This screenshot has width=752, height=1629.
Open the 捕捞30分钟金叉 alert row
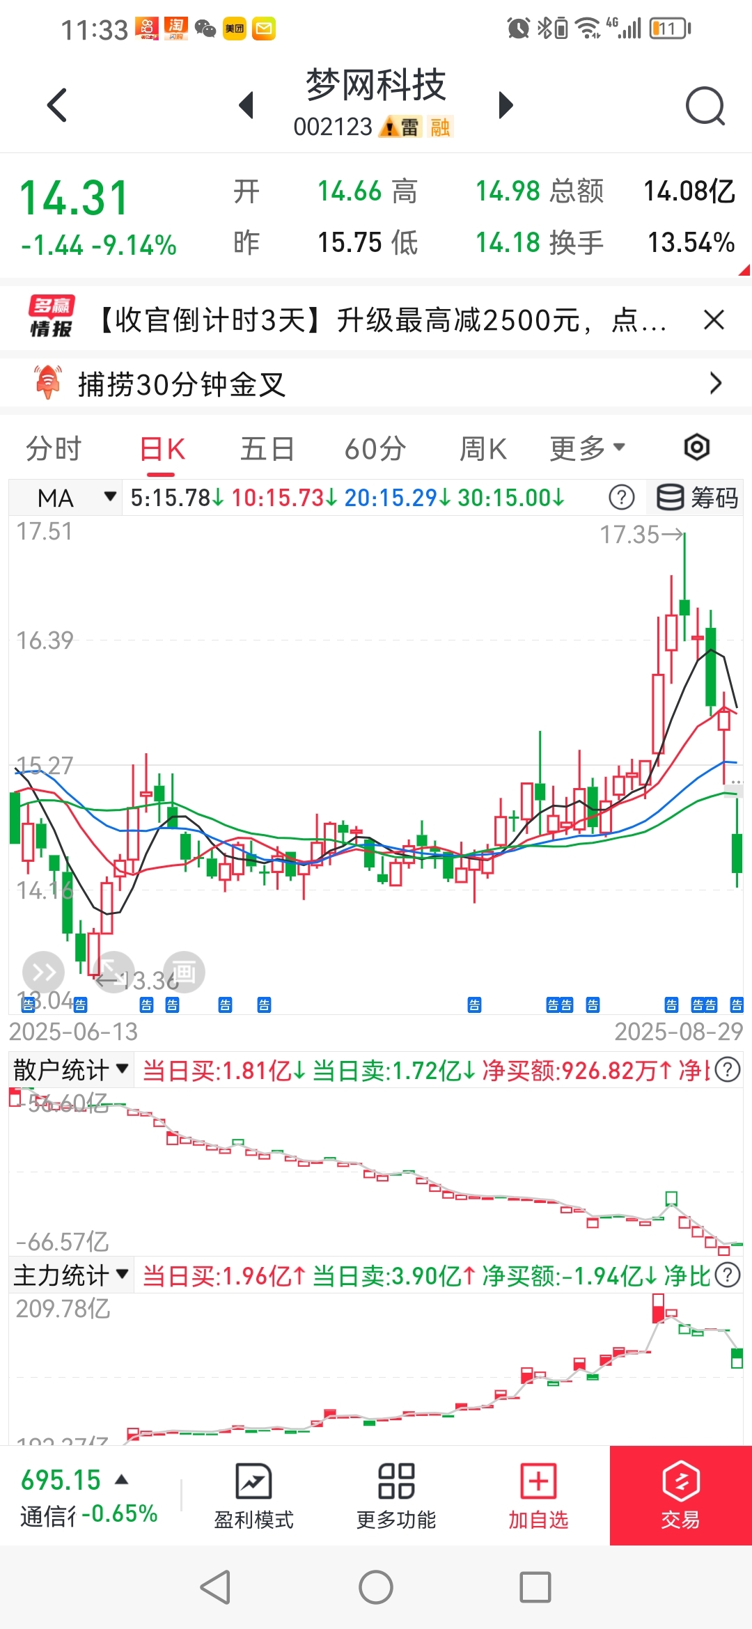click(x=376, y=384)
